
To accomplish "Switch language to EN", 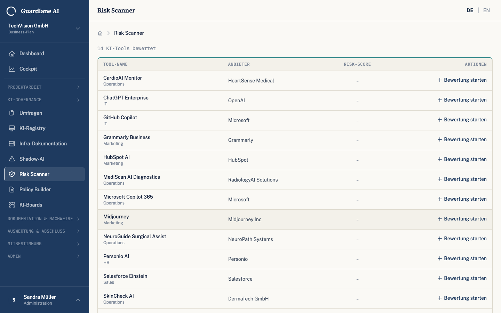I will [486, 10].
